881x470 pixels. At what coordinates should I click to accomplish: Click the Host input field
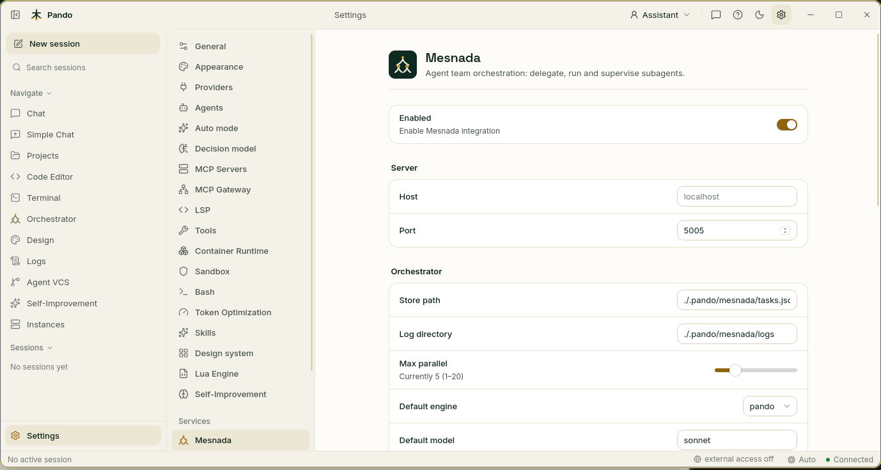tap(737, 196)
